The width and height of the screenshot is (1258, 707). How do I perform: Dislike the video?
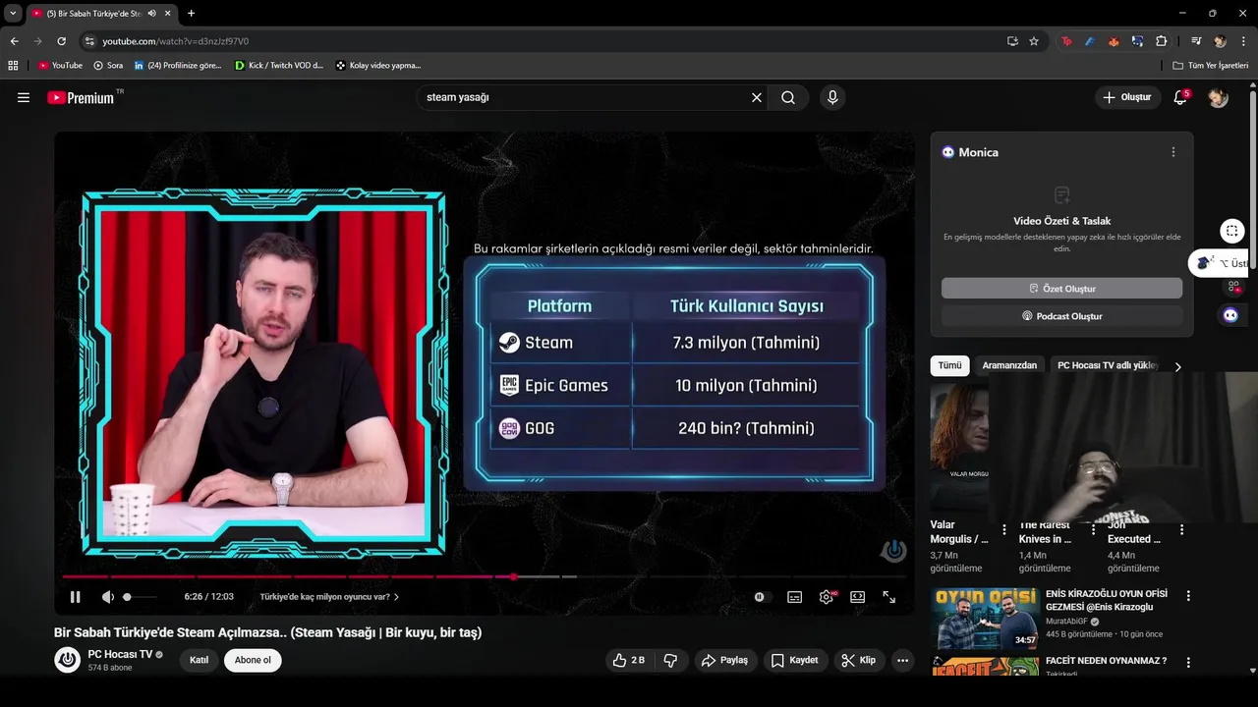(x=670, y=660)
